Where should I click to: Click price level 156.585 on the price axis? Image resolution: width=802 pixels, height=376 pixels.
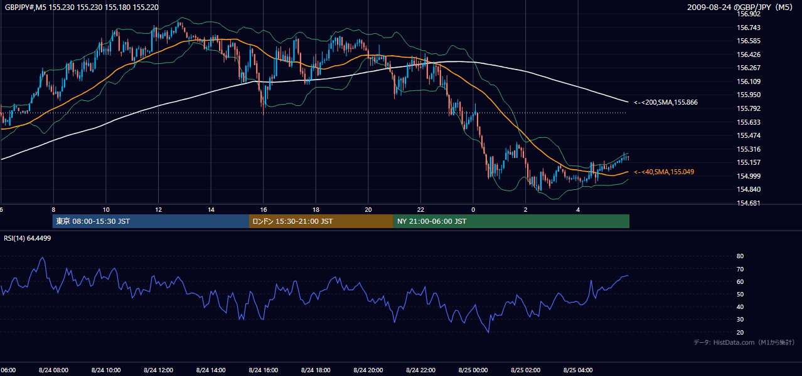[749, 41]
